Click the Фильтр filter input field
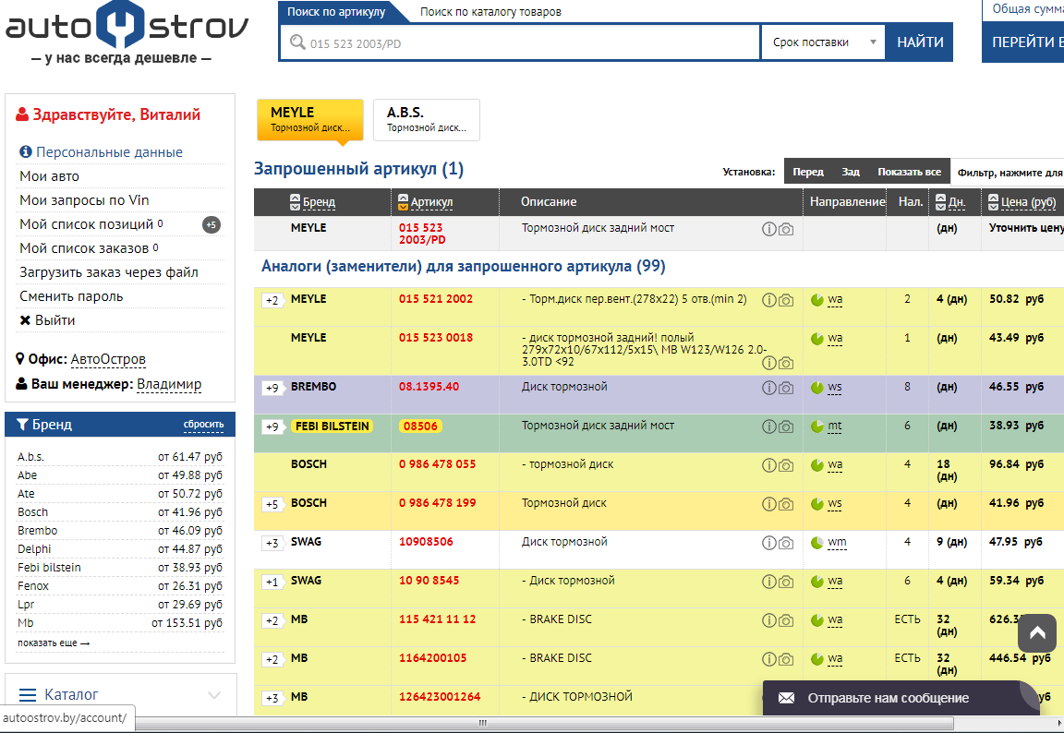This screenshot has width=1064, height=733. tap(1007, 173)
